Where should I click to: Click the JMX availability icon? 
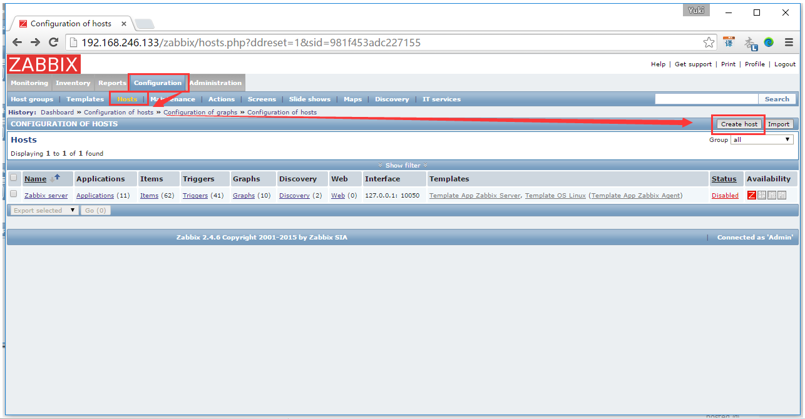(772, 195)
